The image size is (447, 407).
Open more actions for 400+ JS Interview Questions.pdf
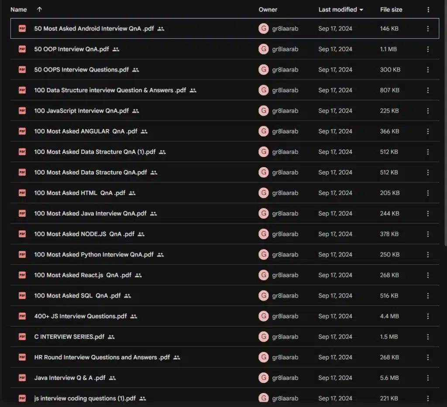tap(428, 316)
